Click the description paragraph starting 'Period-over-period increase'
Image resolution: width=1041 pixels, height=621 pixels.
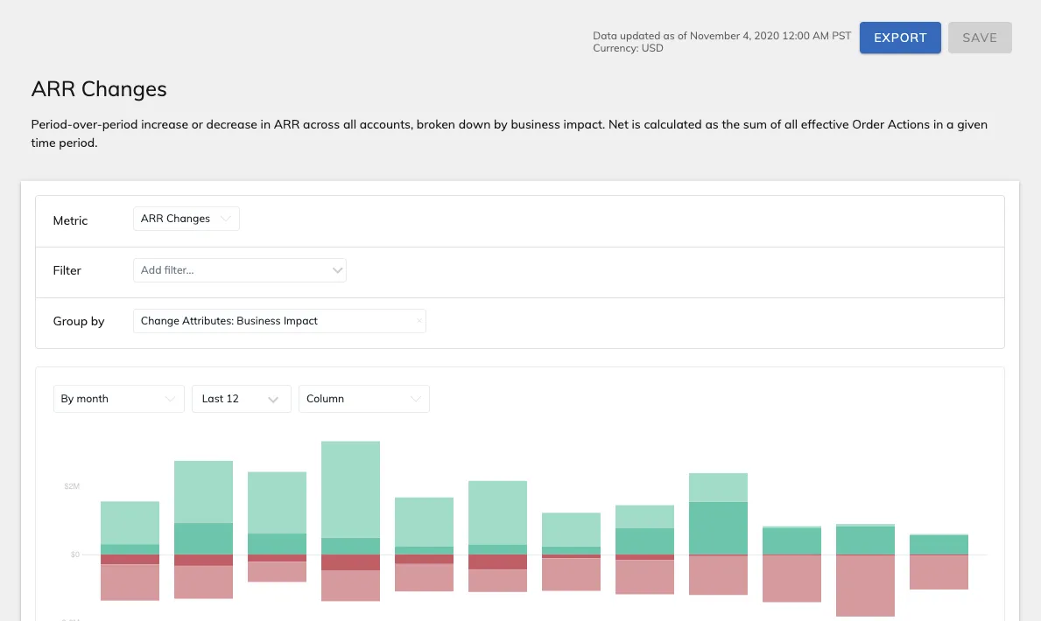(x=510, y=133)
